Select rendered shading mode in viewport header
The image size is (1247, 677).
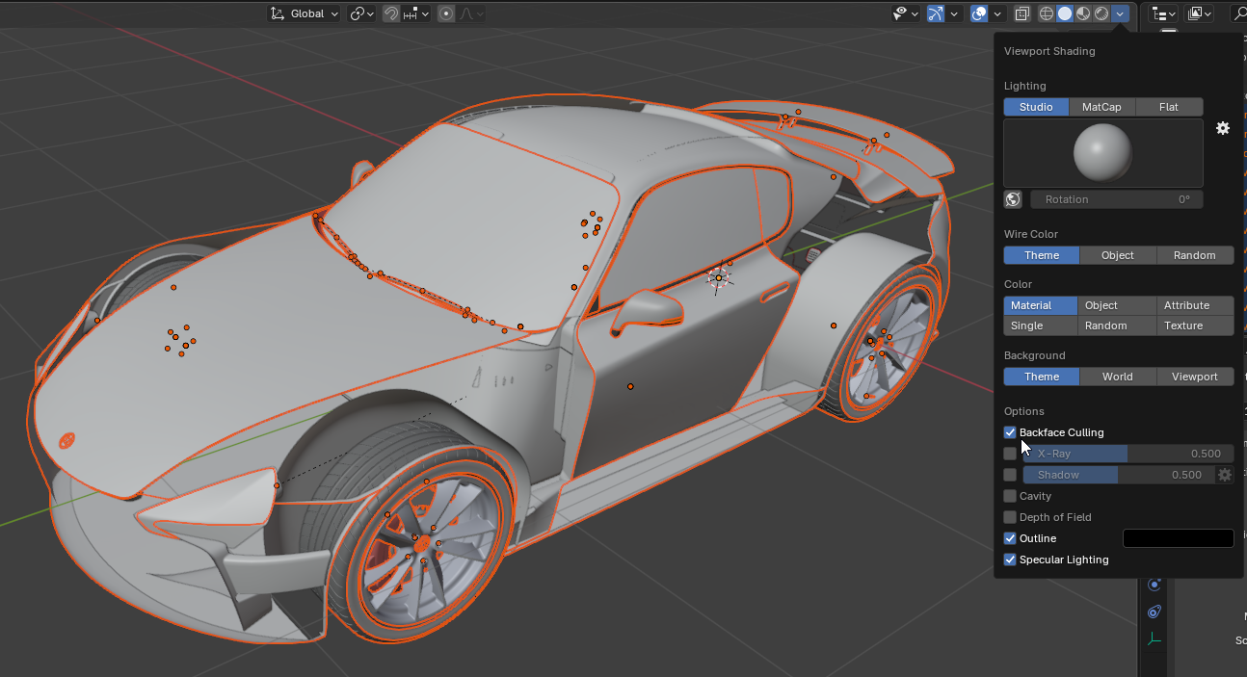coord(1101,13)
